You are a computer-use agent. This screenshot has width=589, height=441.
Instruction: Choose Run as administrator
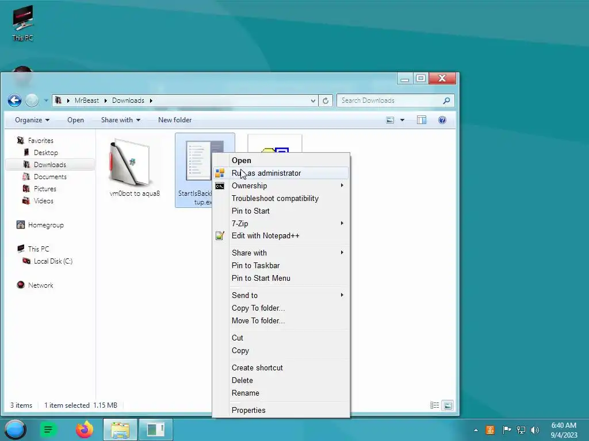tap(281, 173)
